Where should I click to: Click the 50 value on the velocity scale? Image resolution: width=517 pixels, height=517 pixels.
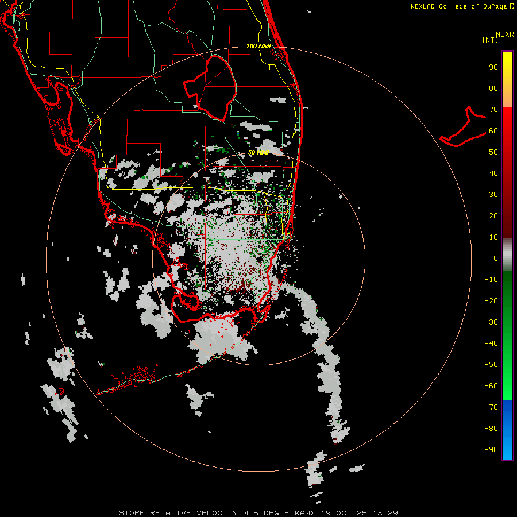click(493, 152)
